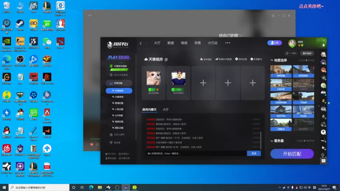Click the heart icon in the background window

tap(92, 144)
